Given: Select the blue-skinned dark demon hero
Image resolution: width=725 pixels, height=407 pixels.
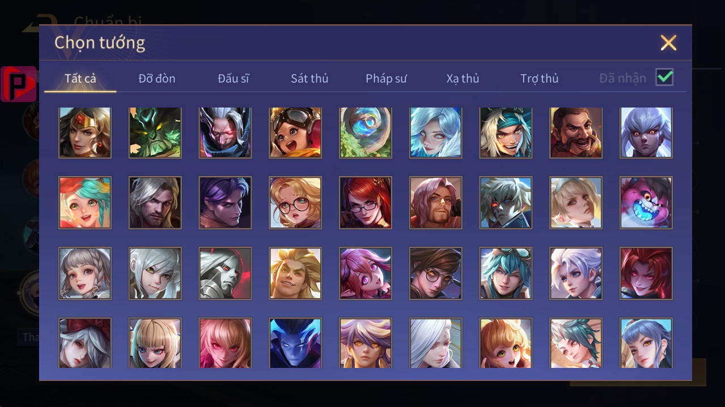Looking at the screenshot, I should (x=295, y=343).
